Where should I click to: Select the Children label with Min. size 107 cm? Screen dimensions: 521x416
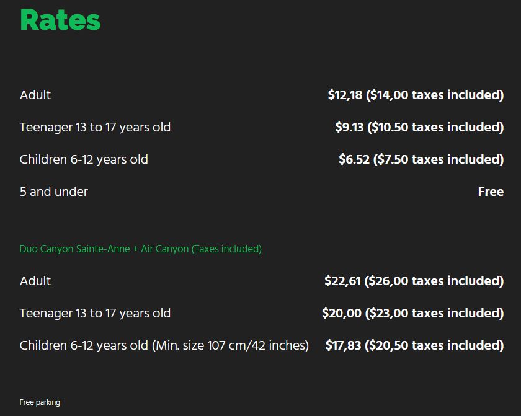(x=164, y=345)
